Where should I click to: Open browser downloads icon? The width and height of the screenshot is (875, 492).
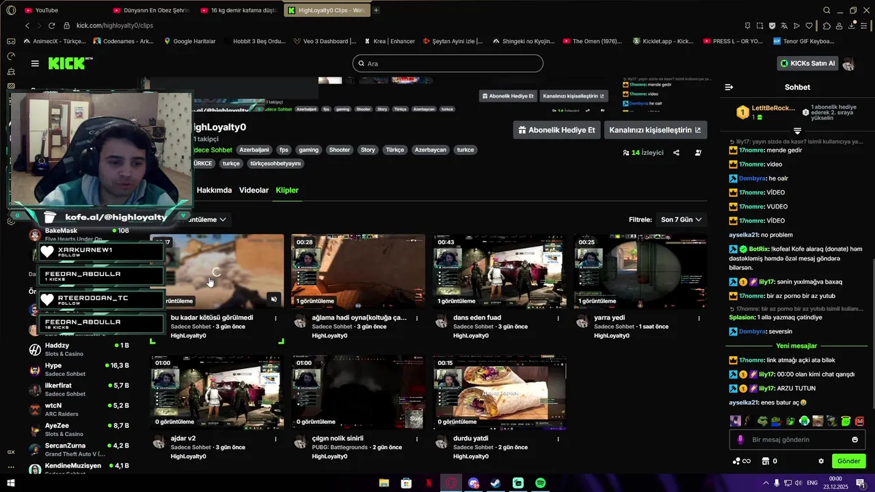click(x=852, y=25)
